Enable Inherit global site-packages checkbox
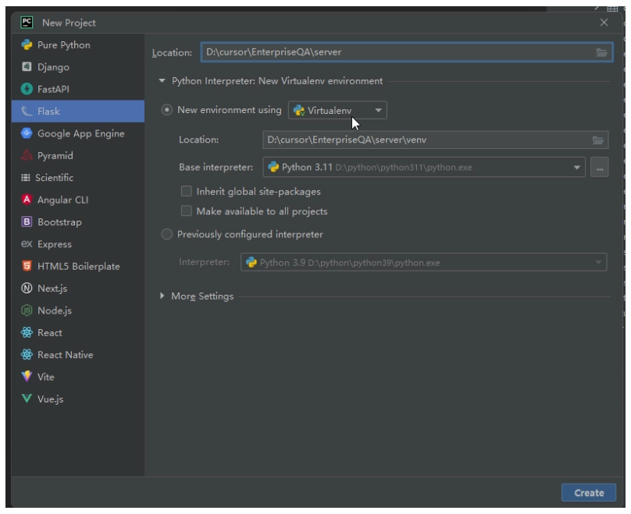 click(187, 191)
